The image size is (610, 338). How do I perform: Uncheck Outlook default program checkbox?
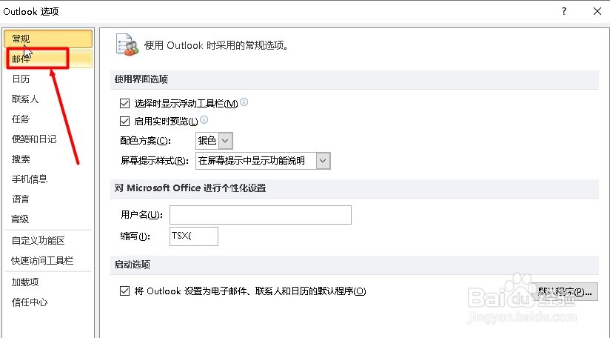point(124,291)
